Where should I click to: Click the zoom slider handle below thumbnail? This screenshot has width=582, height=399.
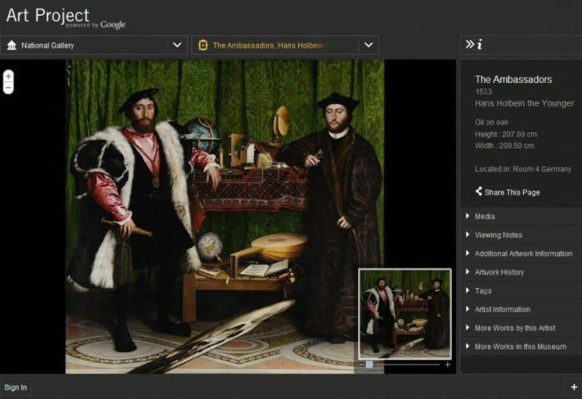coord(369,365)
